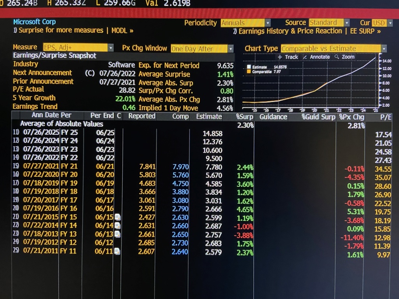
Task: Select row 13 dated 07/26/2023 FY 23
Action: [202, 149]
